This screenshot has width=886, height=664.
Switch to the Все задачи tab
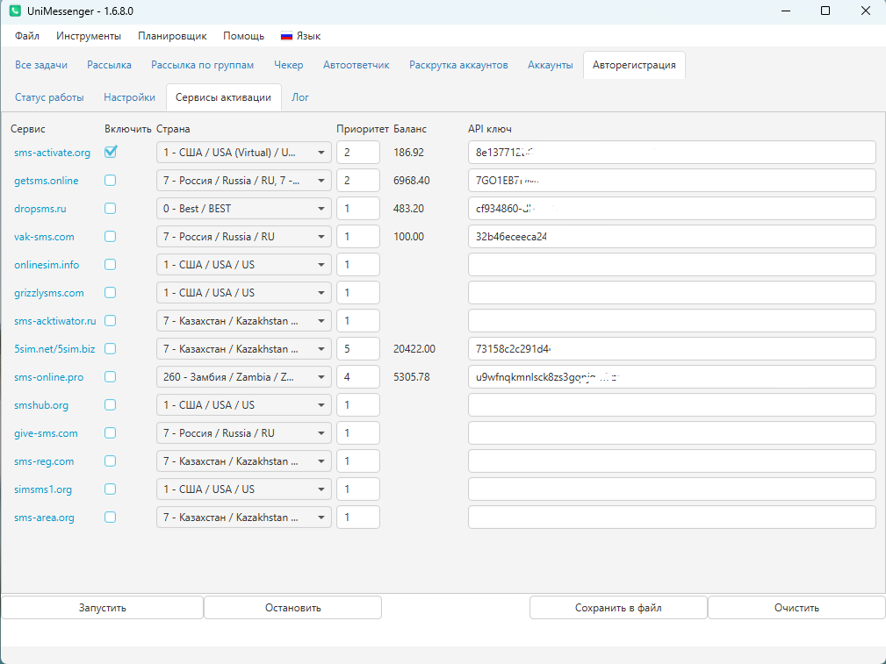click(41, 65)
